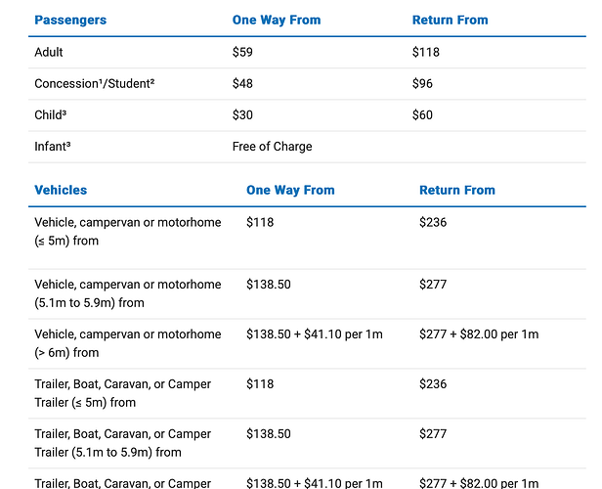
Task: Click the Adult return price $118
Action: [x=426, y=52]
